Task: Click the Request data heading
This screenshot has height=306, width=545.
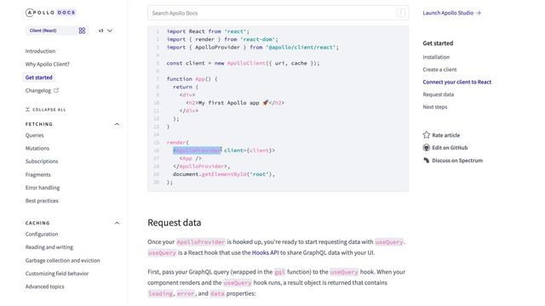Action: [174, 223]
